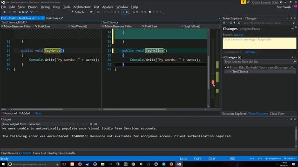
Task: Click the Cortana search circle icon
Action: point(10,164)
